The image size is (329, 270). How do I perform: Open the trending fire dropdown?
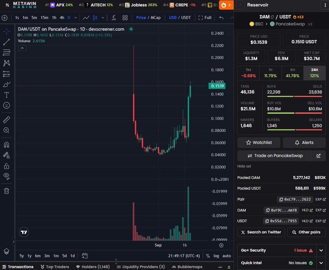point(226,5)
